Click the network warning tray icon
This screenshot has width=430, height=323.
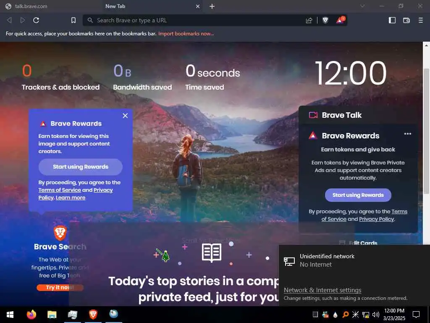click(366, 315)
